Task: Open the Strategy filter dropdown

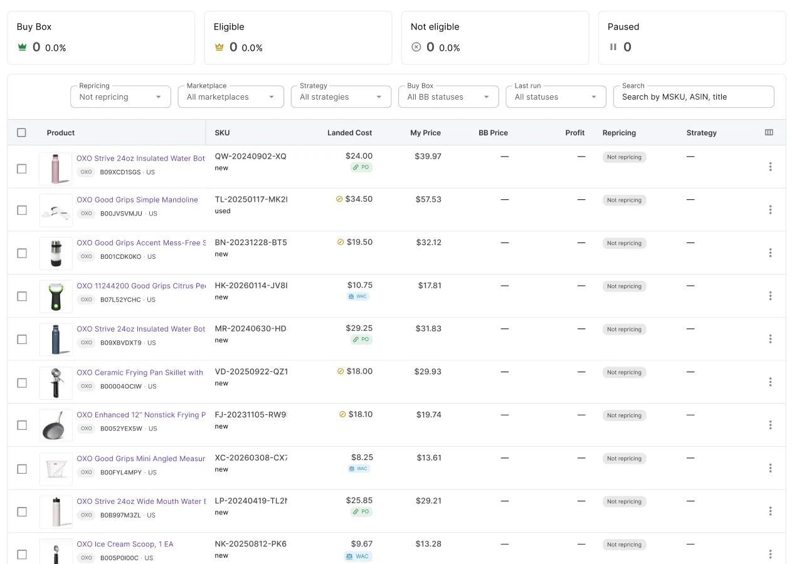Action: (x=341, y=97)
